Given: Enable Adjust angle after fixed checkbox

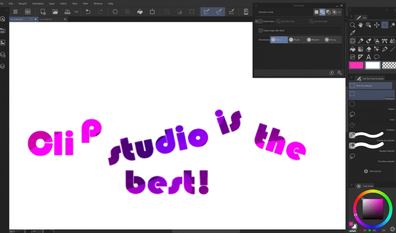Looking at the screenshot, I should point(260,30).
